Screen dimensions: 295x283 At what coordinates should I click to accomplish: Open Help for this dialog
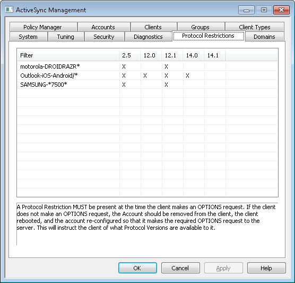(x=266, y=268)
